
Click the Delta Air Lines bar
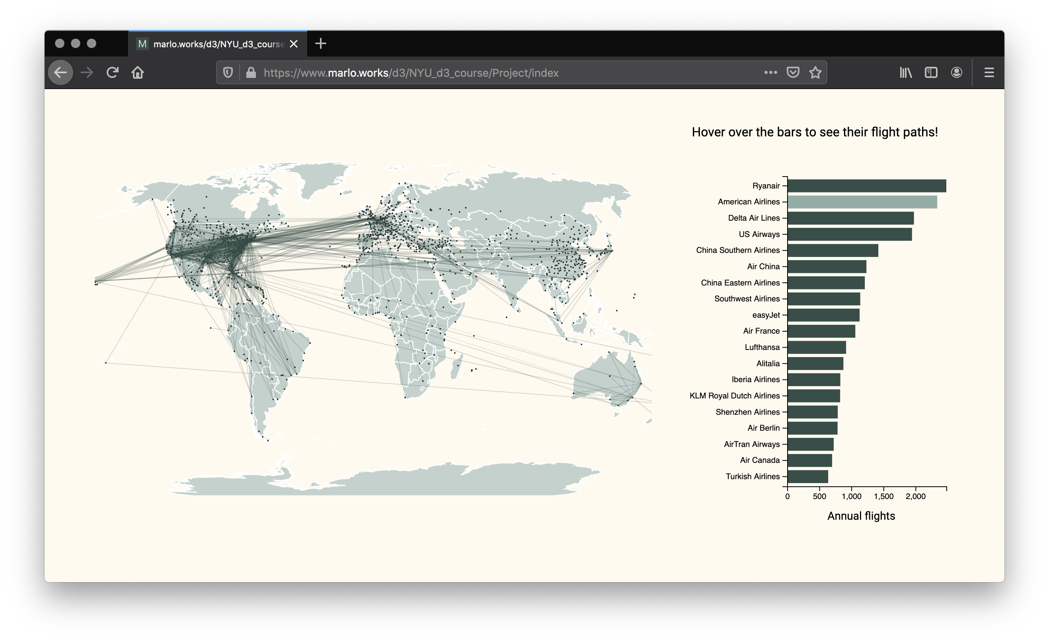[850, 218]
